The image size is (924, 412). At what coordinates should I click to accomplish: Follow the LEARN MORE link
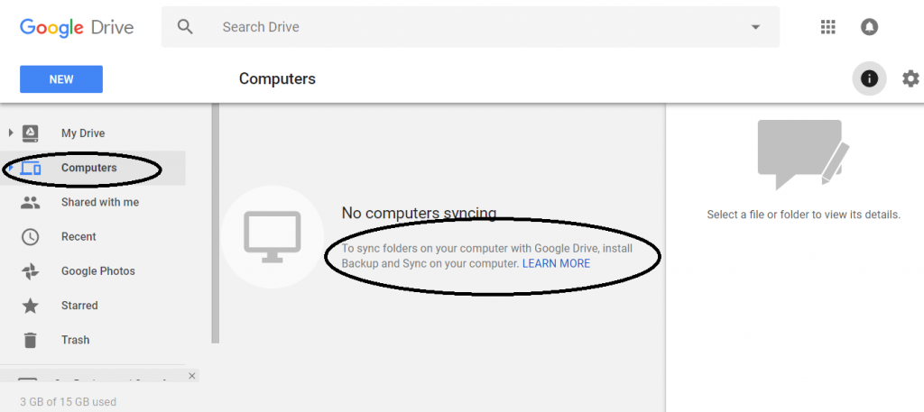pyautogui.click(x=556, y=263)
